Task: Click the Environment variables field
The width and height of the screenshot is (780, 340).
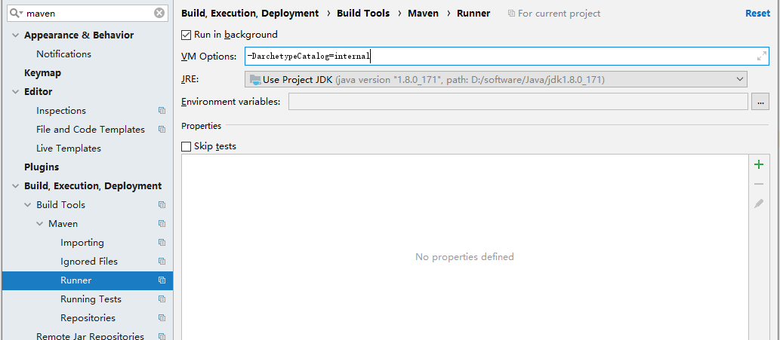Action: 518,101
